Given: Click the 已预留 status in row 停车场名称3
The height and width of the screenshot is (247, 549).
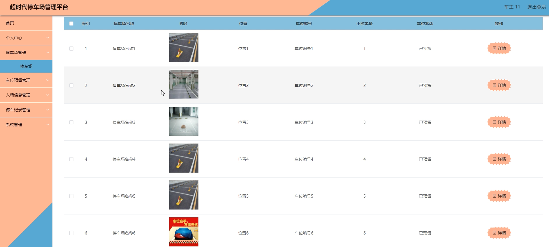Looking at the screenshot, I should (x=425, y=122).
